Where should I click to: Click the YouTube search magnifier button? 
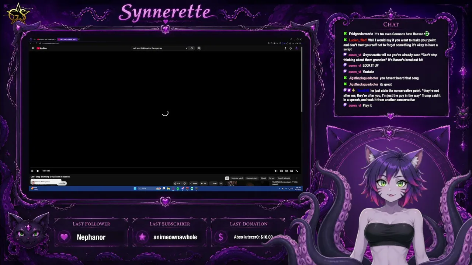[x=192, y=48]
